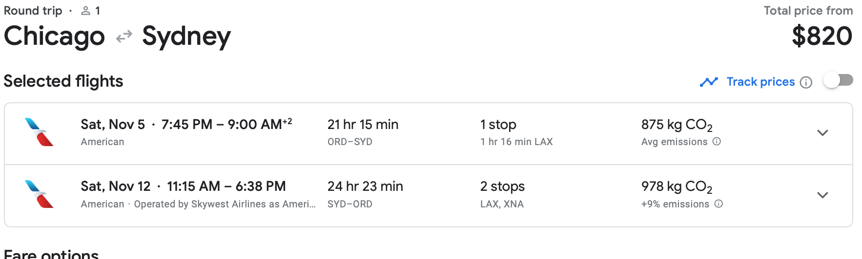Click the Operated by Skywest Airlines text
The image size is (862, 259).
tap(224, 204)
